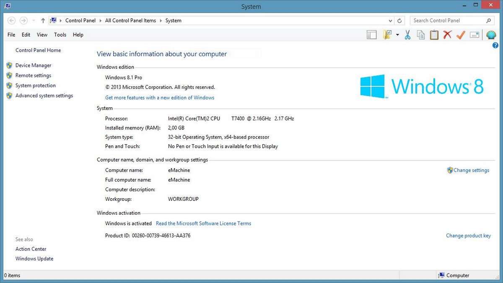The width and height of the screenshot is (503, 283).
Task: Open Device Manager from the sidebar
Action: pos(33,65)
